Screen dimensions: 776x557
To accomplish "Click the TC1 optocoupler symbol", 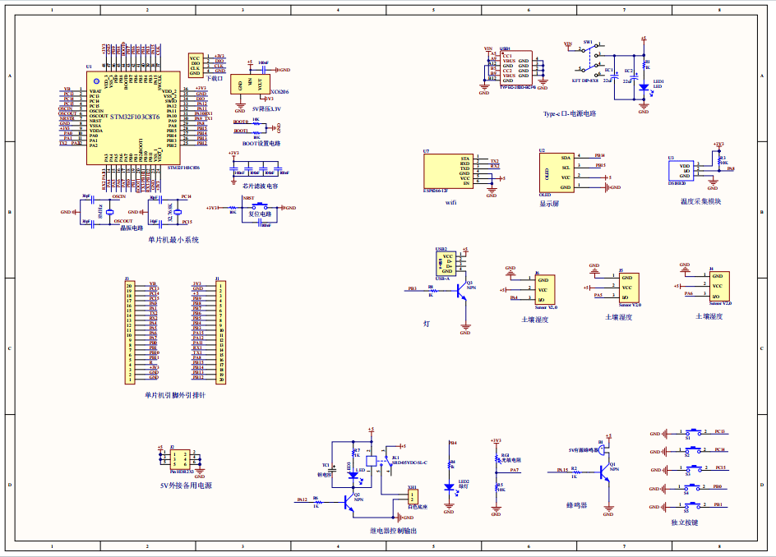I will point(333,470).
